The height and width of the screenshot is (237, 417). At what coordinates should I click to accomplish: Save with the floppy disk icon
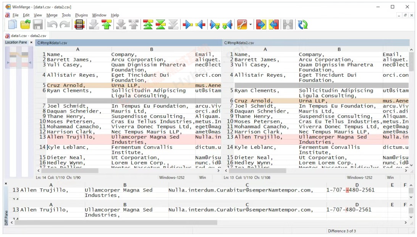coord(38,25)
